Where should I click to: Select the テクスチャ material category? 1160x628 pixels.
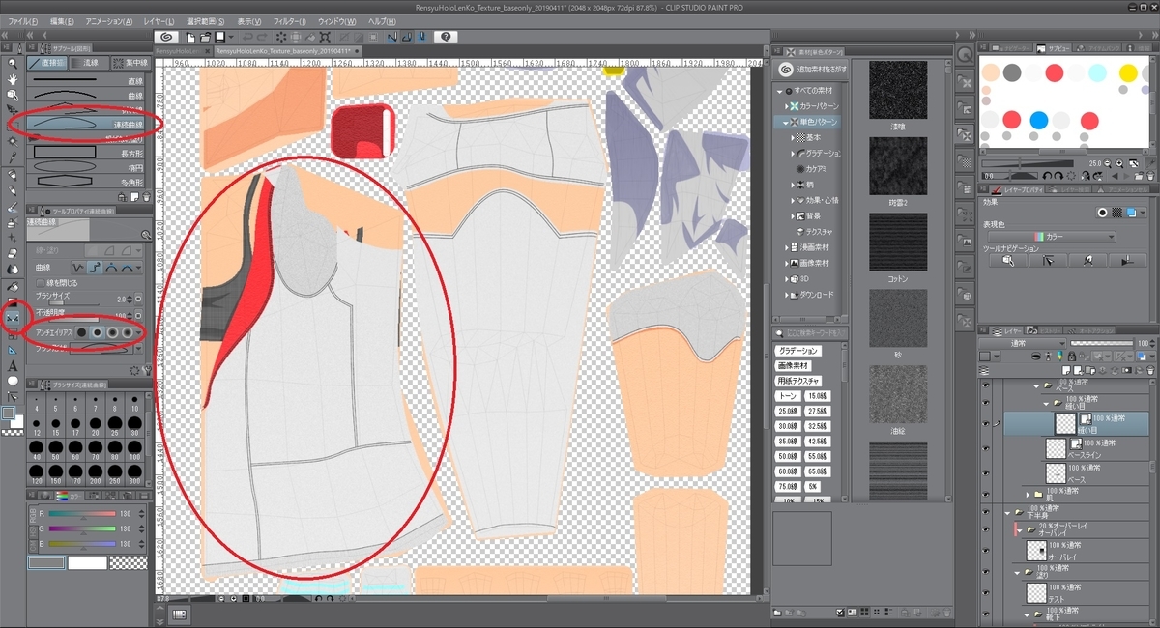pos(816,232)
